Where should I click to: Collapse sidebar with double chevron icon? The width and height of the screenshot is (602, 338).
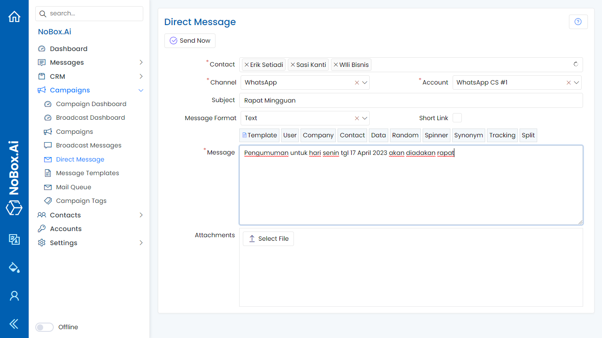[15, 324]
